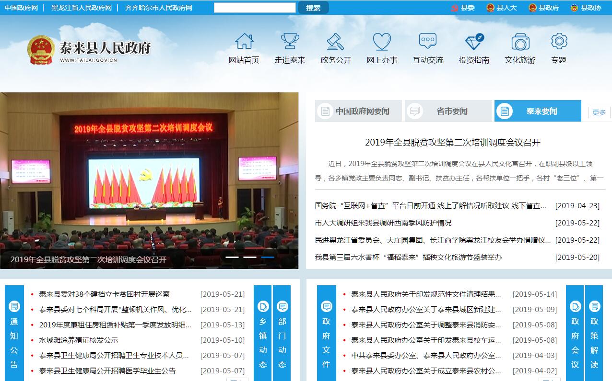Open document 泰来县人民政府关于印发规范性文件清理结果
The height and width of the screenshot is (381, 612).
(x=426, y=294)
